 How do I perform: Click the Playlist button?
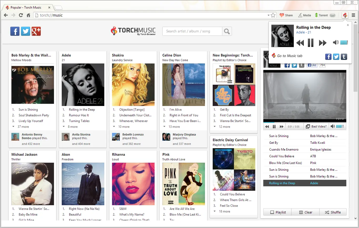277,212
